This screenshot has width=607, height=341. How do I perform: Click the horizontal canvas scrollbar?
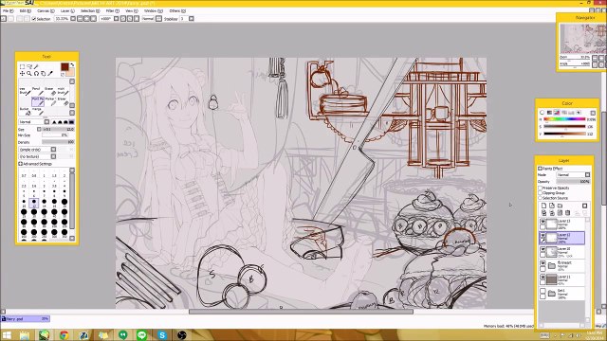pos(301,312)
